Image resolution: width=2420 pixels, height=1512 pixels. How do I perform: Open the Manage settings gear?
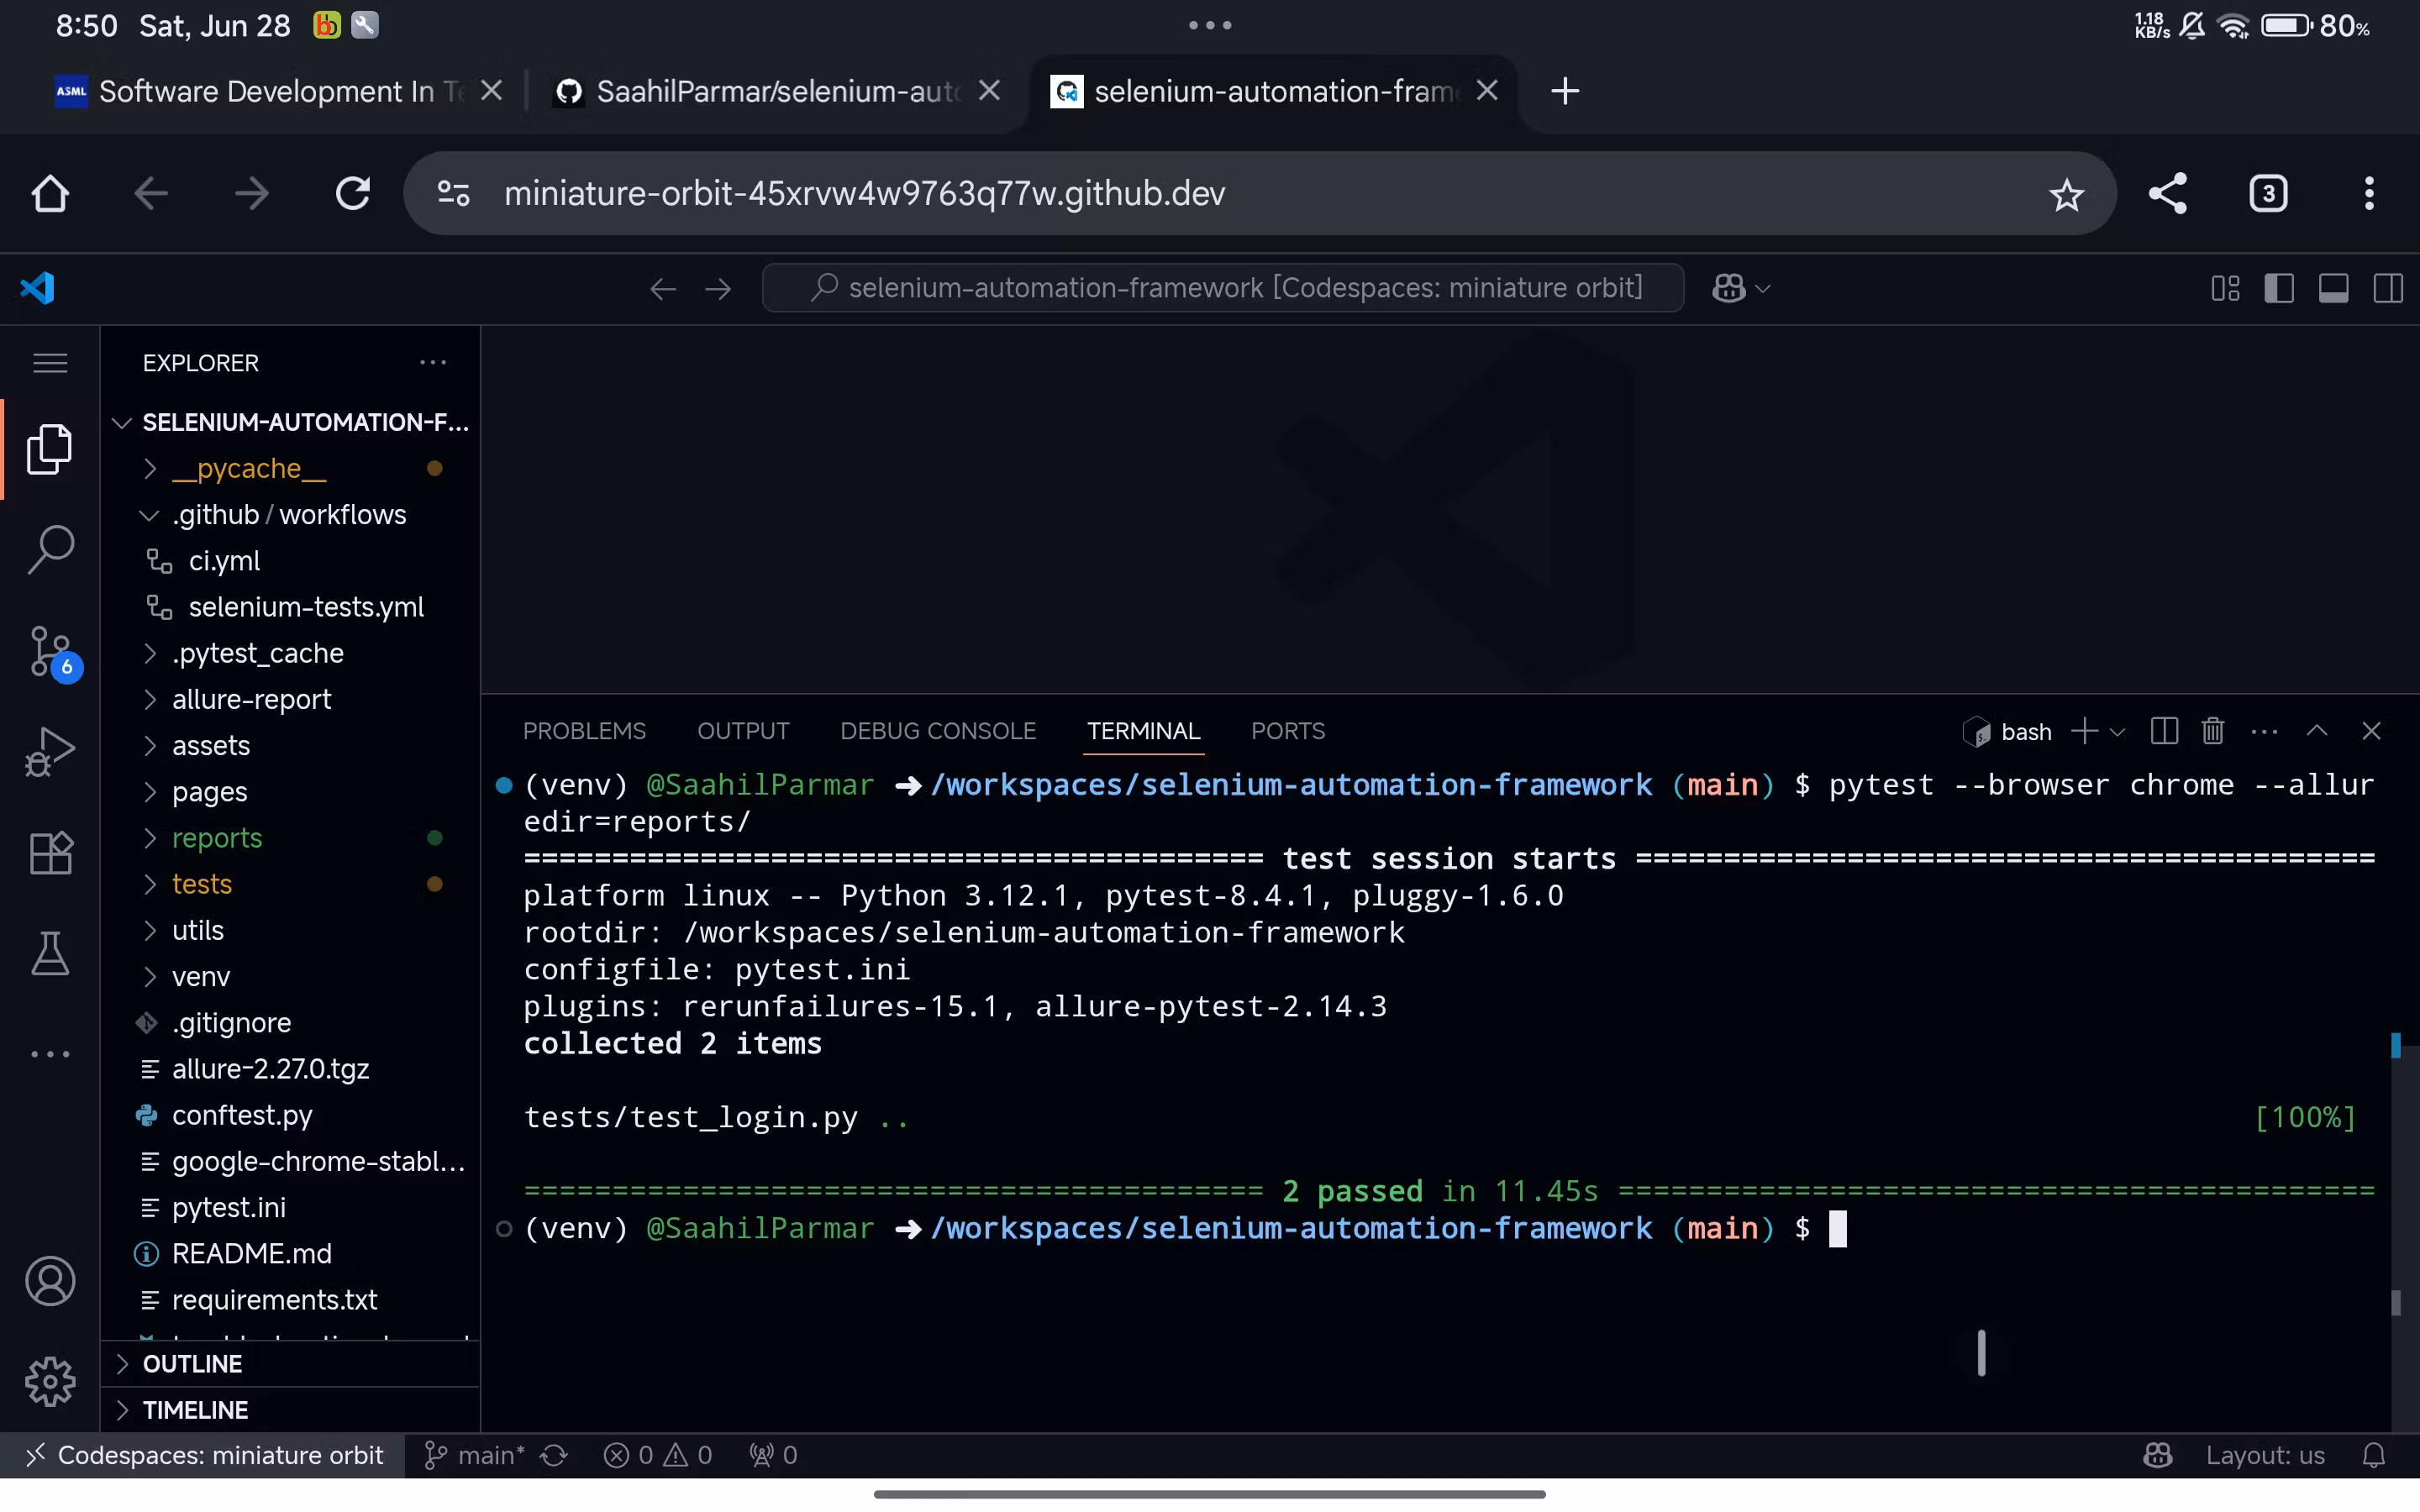tap(50, 1382)
